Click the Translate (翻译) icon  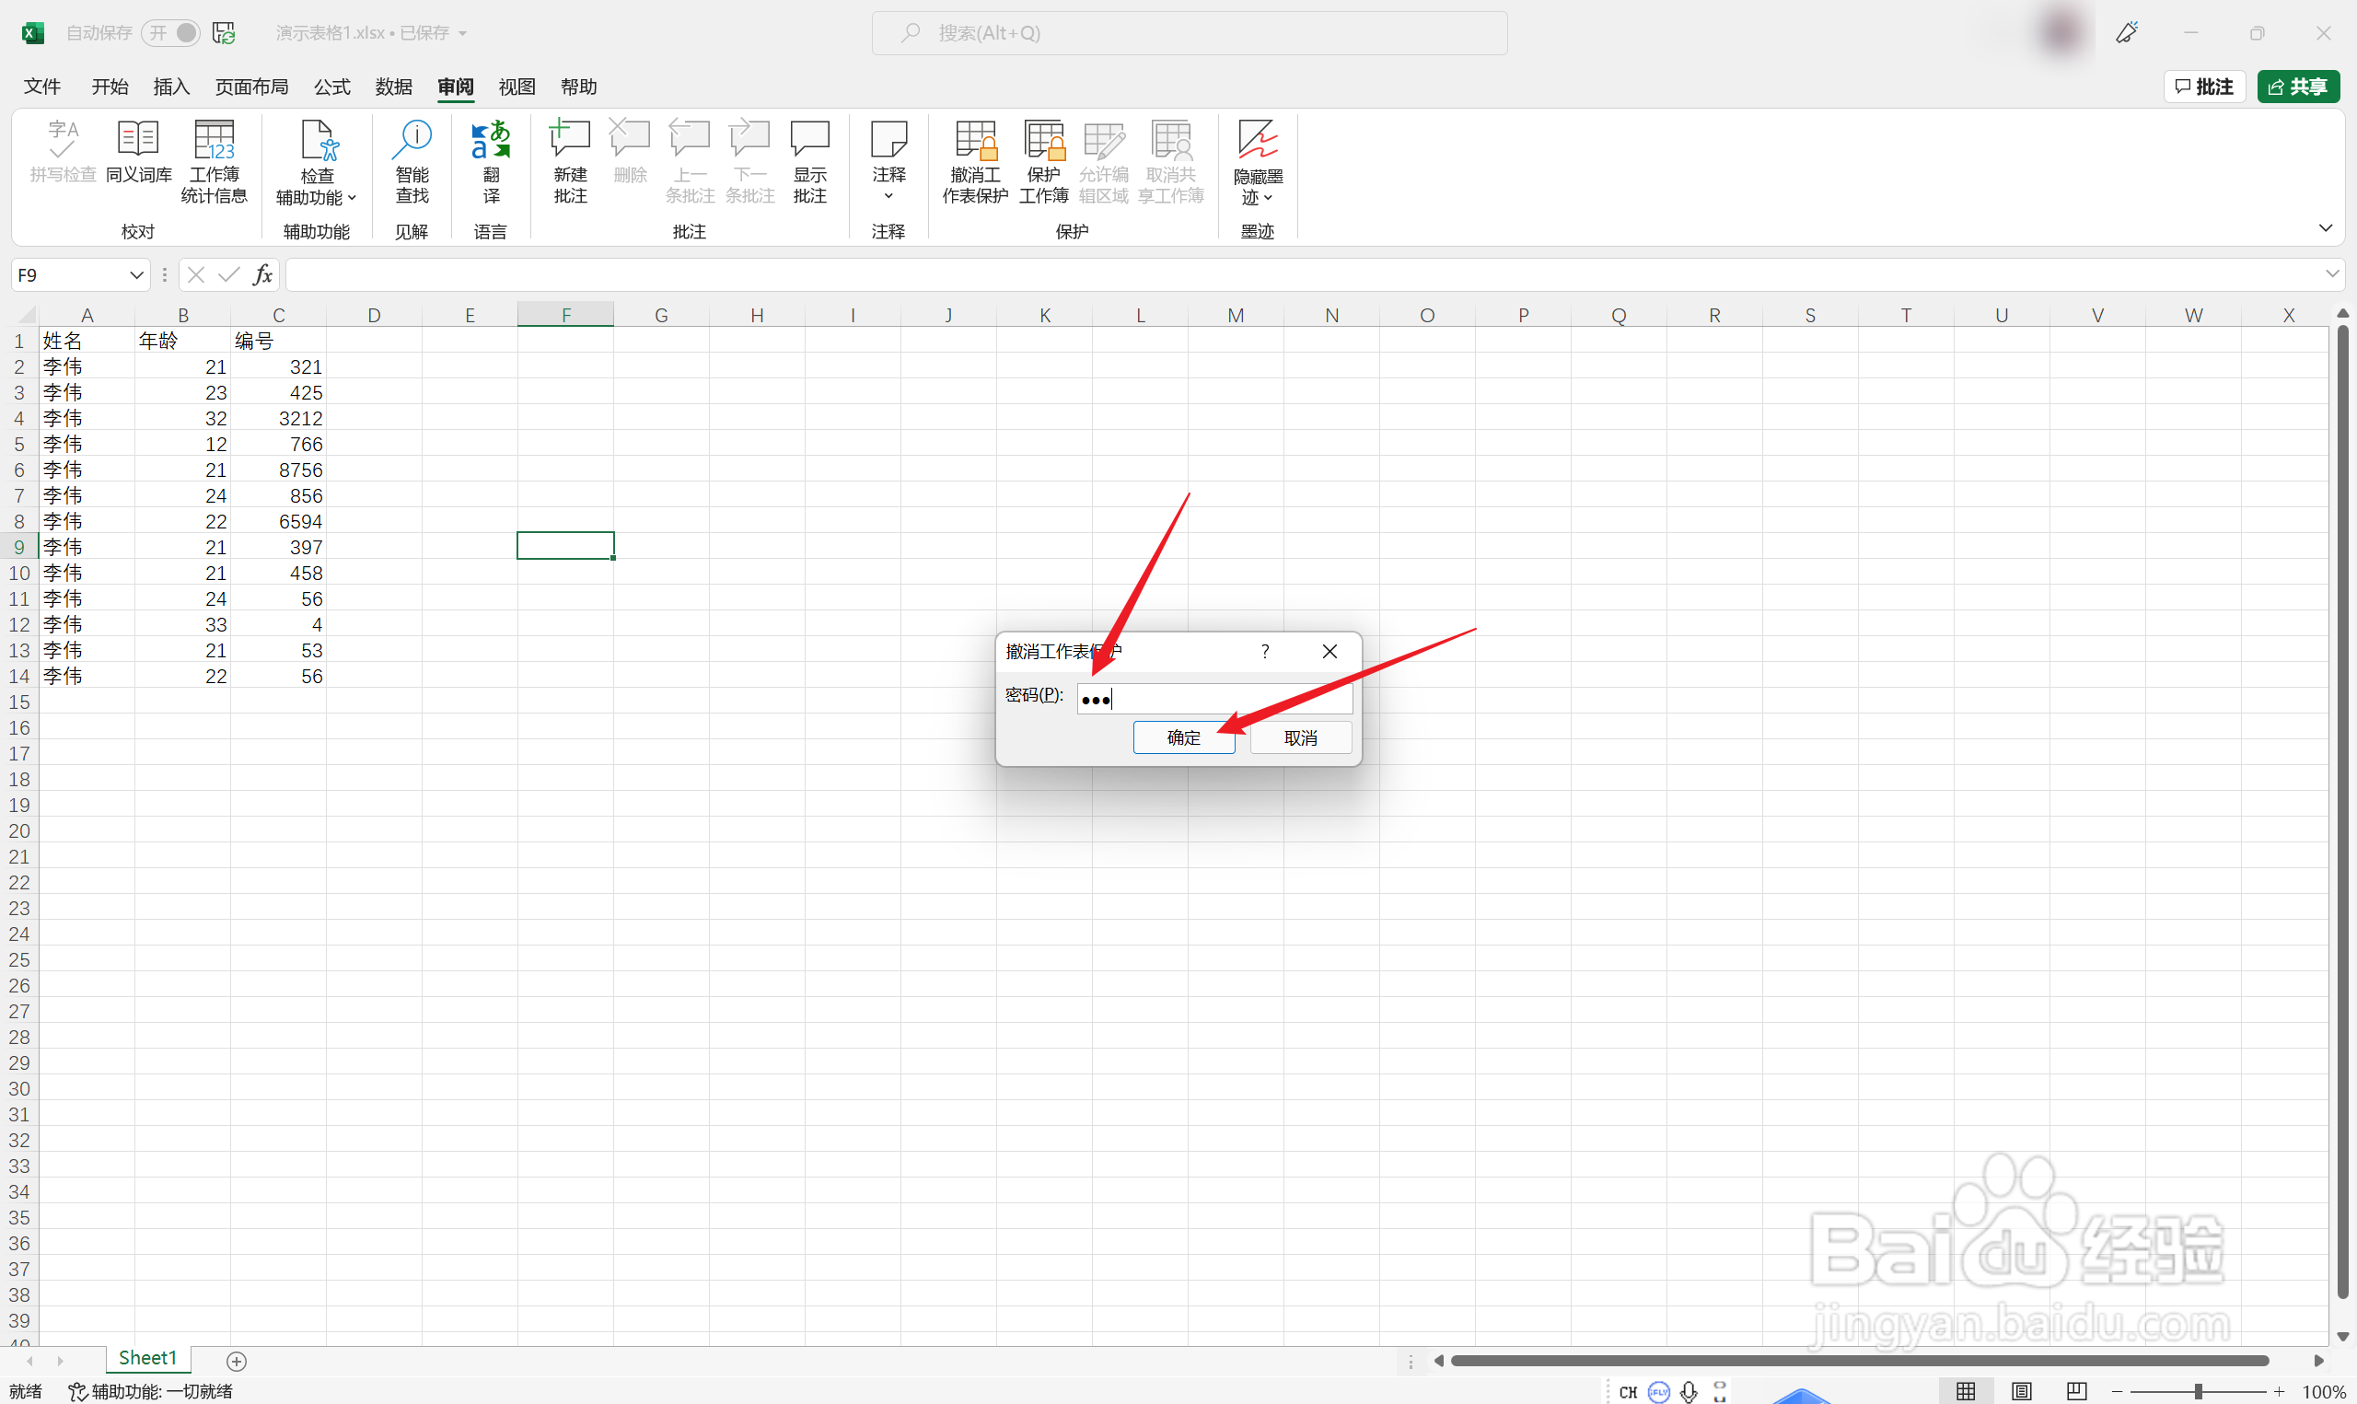point(491,161)
